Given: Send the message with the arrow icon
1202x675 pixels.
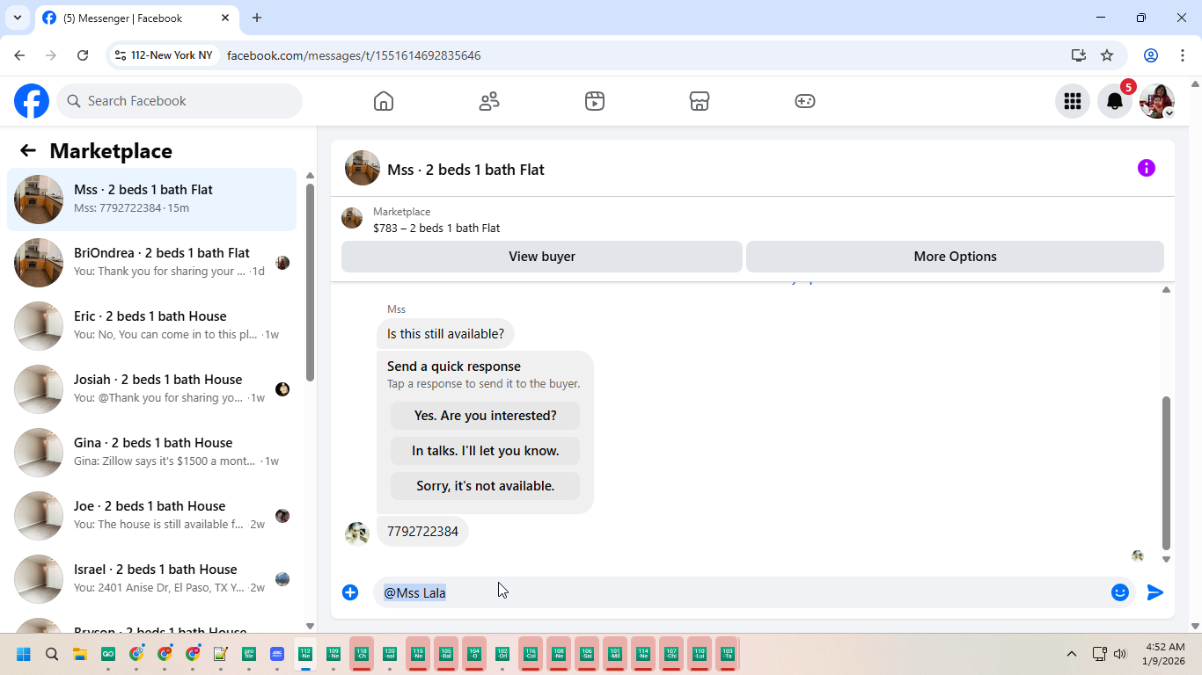Looking at the screenshot, I should coord(1155,592).
